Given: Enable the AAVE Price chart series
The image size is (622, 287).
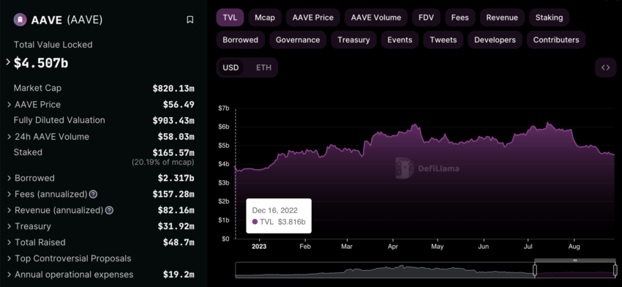Looking at the screenshot, I should click(x=313, y=18).
